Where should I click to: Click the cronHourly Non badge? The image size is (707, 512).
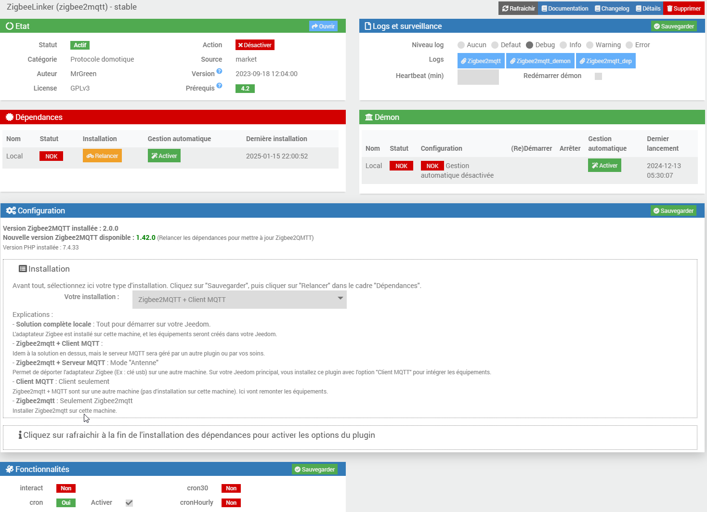click(x=231, y=503)
